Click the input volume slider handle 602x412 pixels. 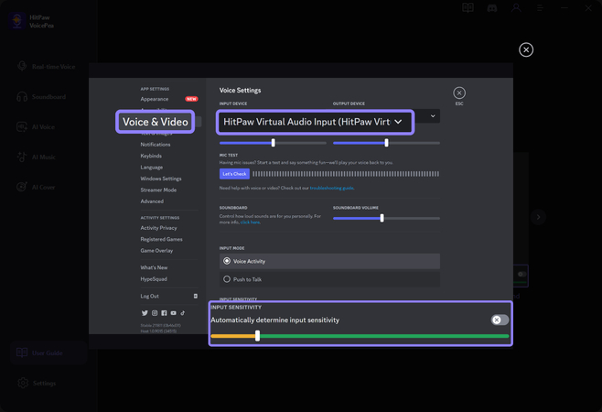(x=273, y=143)
